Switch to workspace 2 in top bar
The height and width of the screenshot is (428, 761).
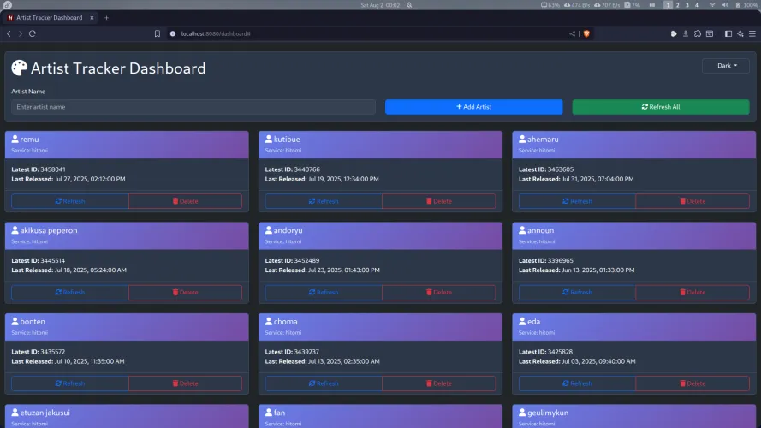point(677,5)
